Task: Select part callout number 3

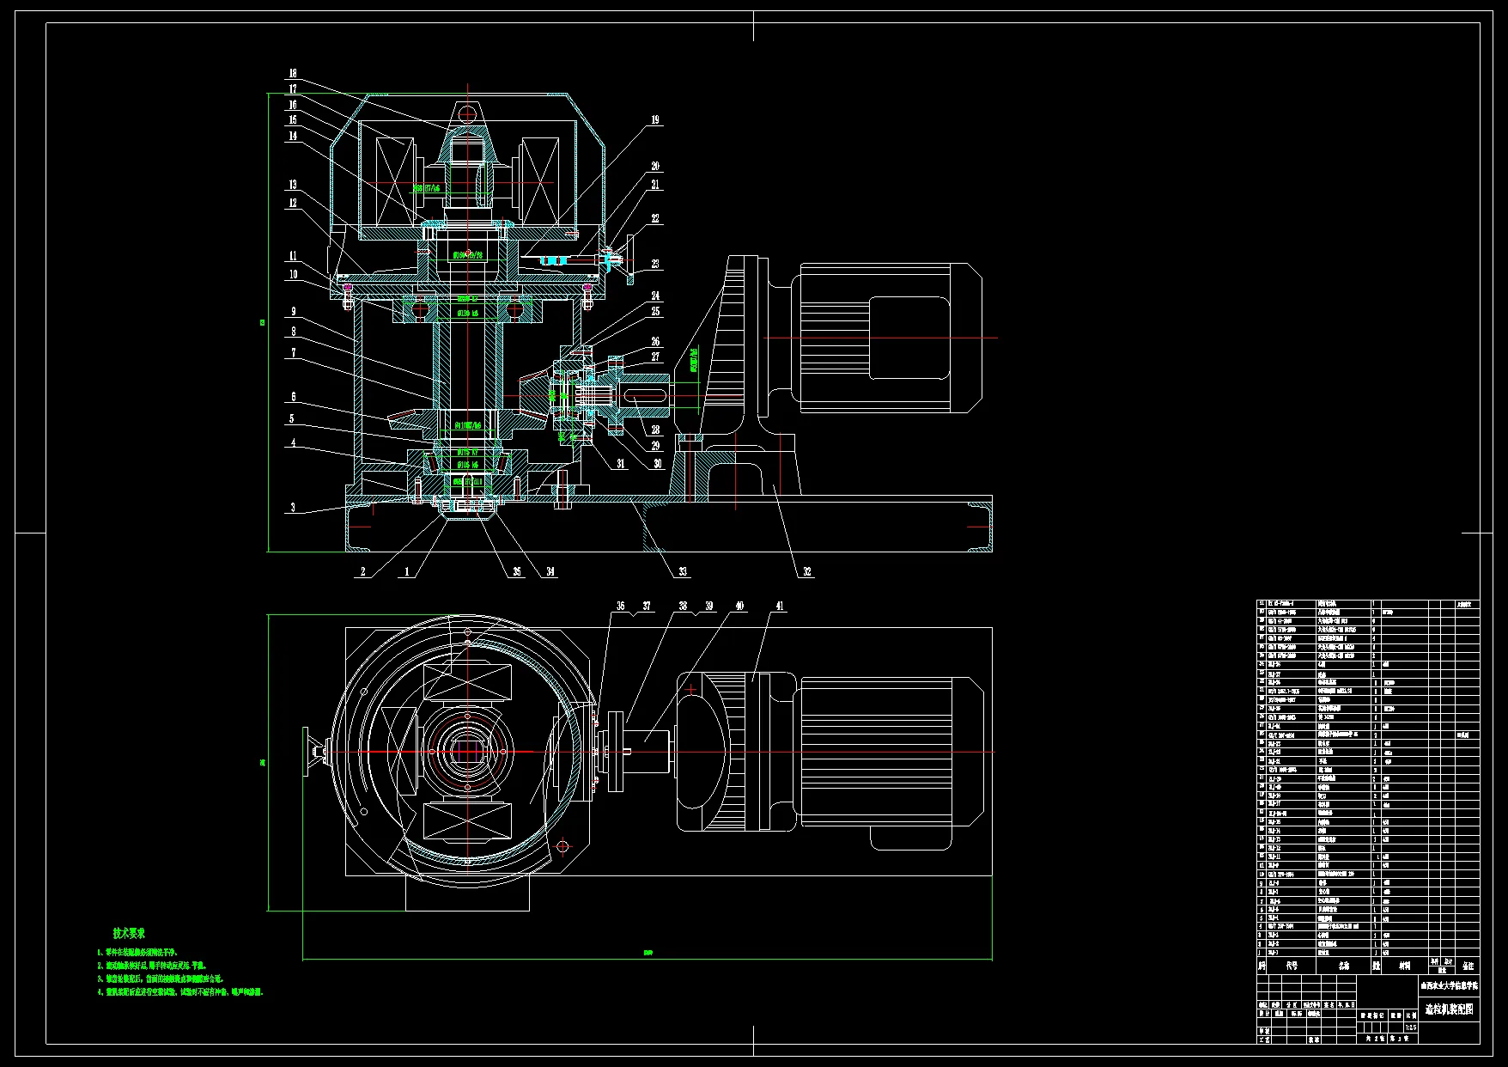Action: point(293,508)
